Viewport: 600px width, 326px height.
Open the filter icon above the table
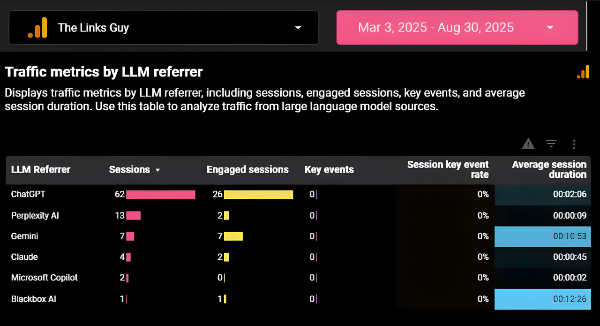pos(551,144)
